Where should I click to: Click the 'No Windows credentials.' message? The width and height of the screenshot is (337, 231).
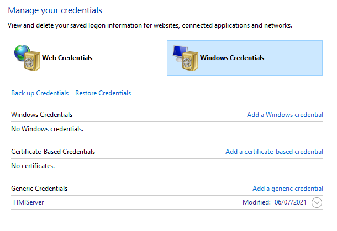tap(47, 129)
